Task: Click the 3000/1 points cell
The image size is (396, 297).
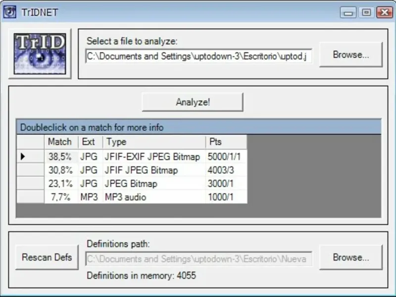Action: (226, 183)
